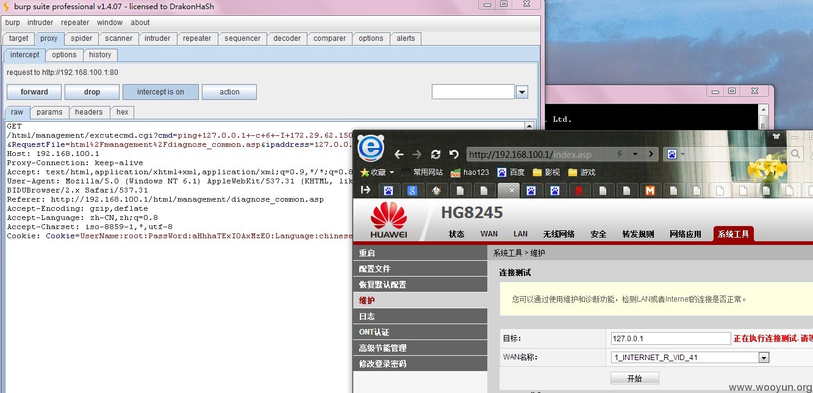Switch to the red octopus icon browser tab
This screenshot has width=813, height=393.
578,191
